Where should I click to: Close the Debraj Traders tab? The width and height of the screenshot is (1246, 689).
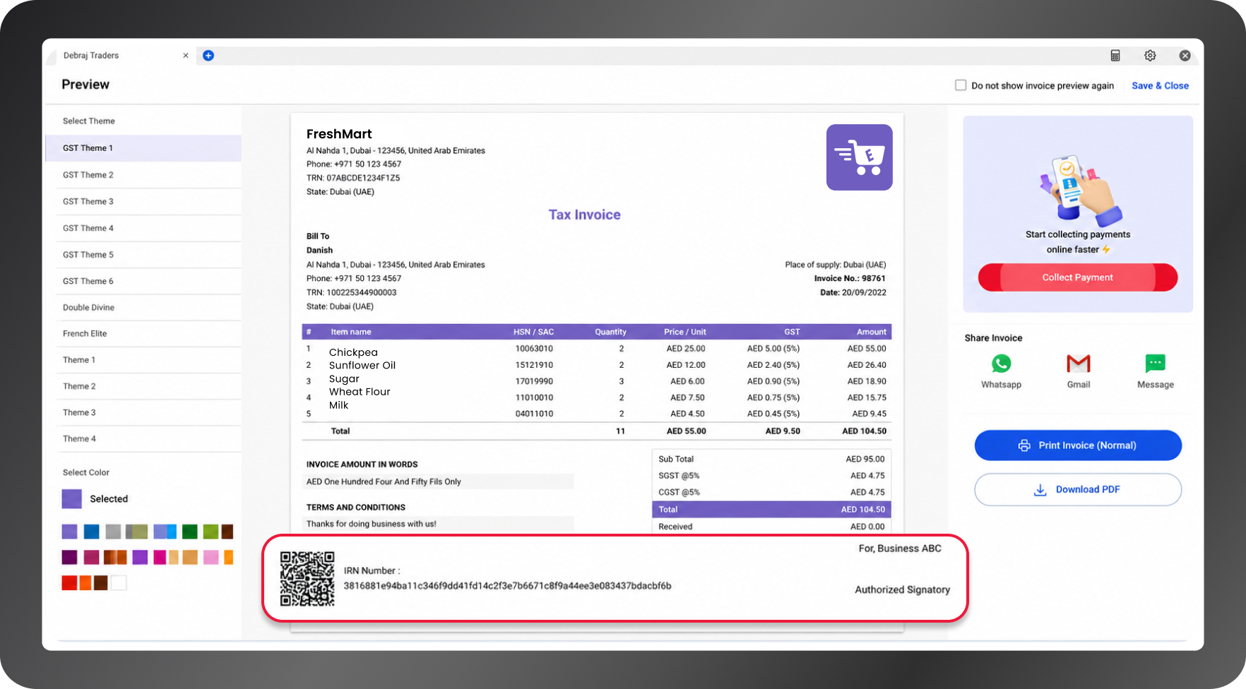[x=186, y=56]
